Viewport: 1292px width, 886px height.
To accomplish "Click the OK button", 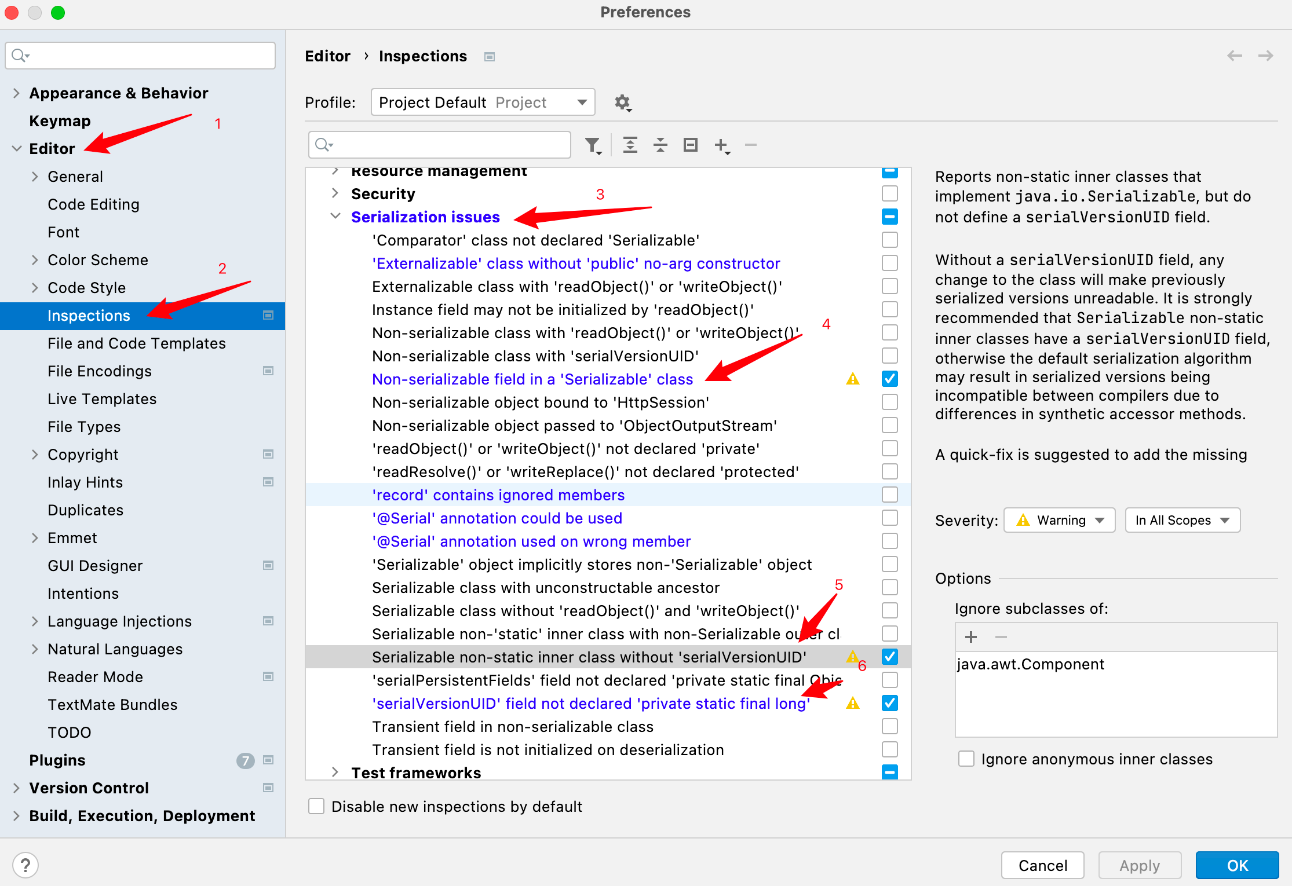I will click(x=1237, y=865).
